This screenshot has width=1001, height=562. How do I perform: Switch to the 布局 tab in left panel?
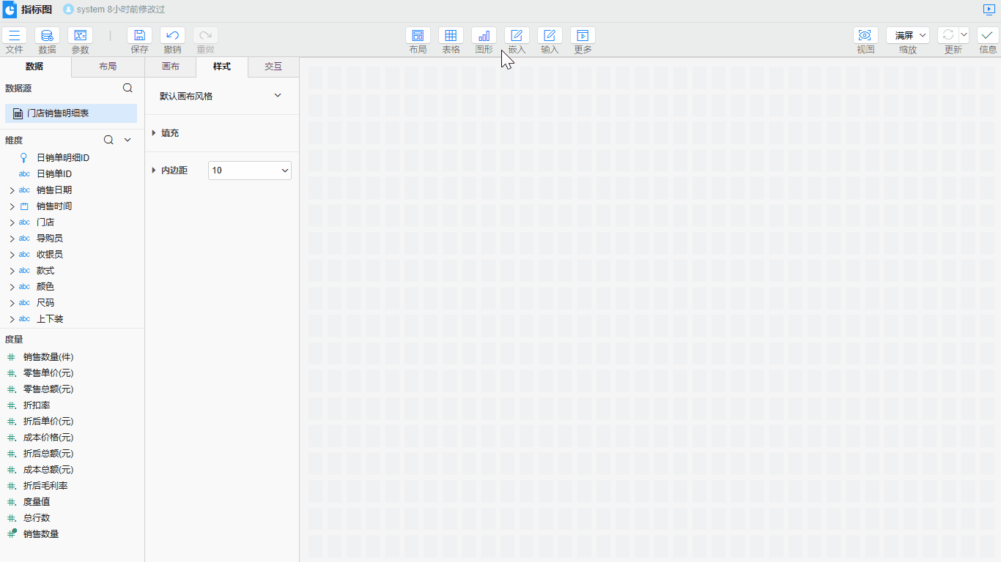click(x=108, y=67)
